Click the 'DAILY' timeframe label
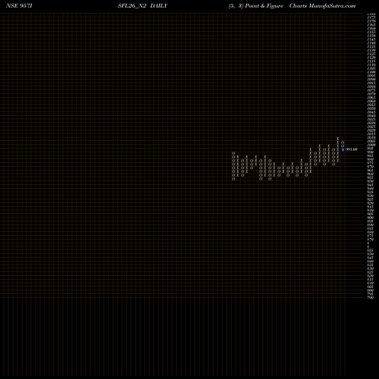The height and width of the screenshot is (379, 379). (x=158, y=6)
